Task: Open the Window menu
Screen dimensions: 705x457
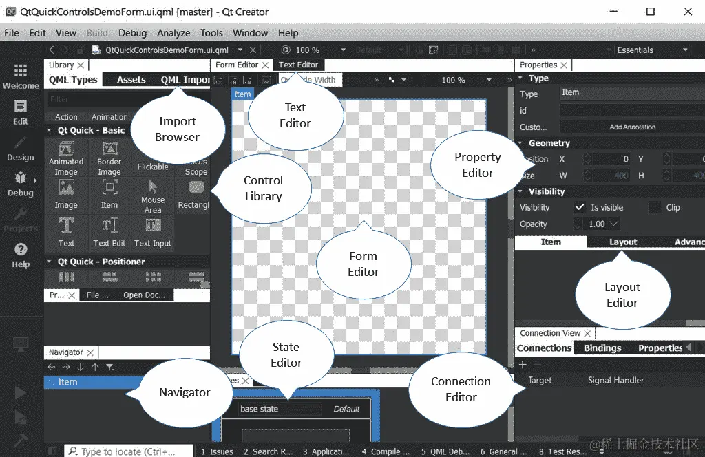Action: pos(250,33)
